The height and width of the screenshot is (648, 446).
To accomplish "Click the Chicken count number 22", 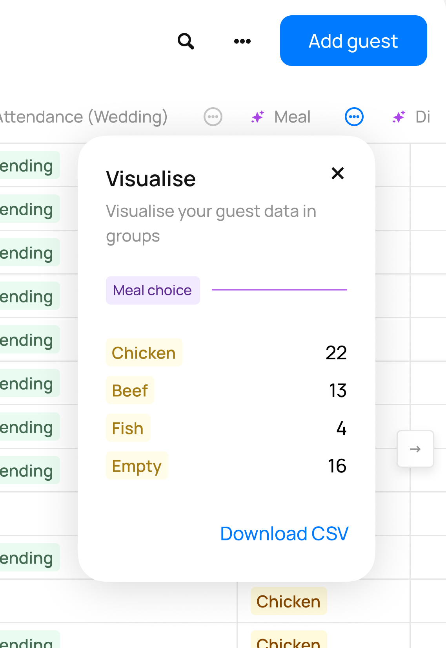I will pos(336,353).
